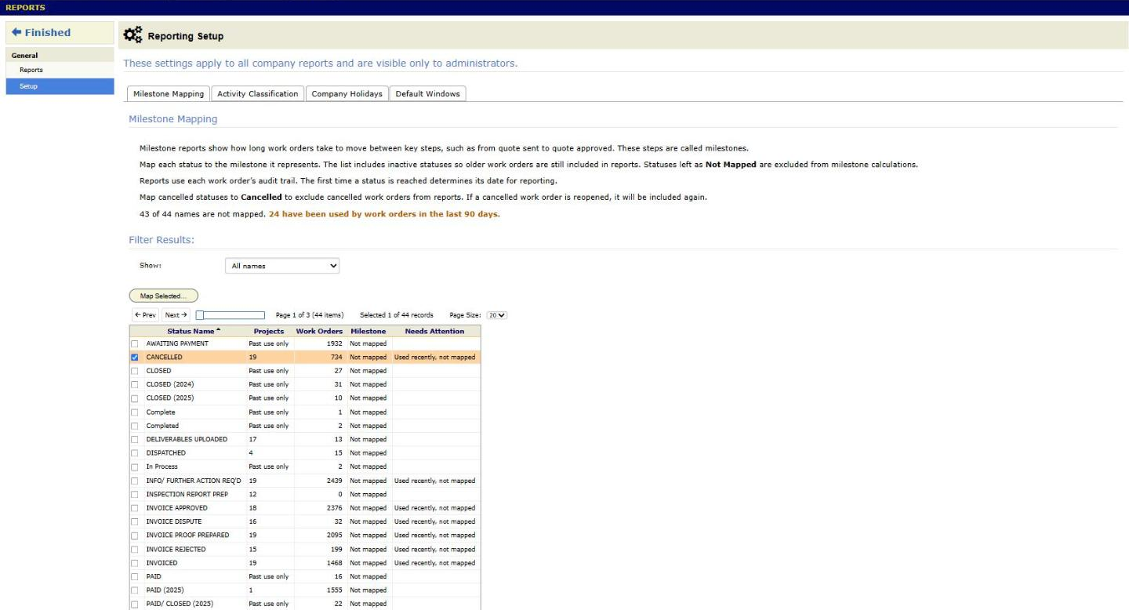Click the Reporting Setup gears icon

tap(133, 35)
